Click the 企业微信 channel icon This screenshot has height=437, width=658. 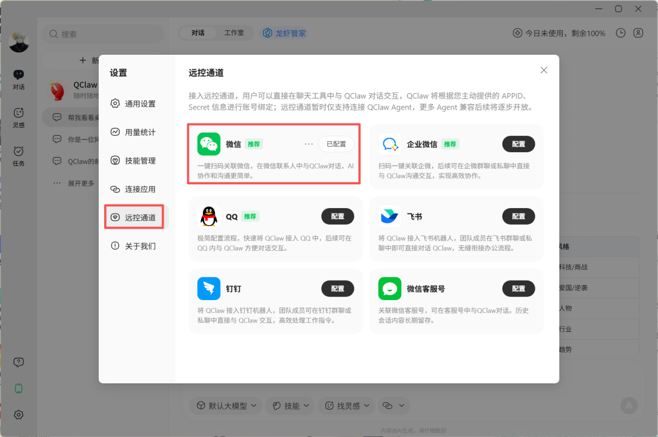pyautogui.click(x=389, y=144)
